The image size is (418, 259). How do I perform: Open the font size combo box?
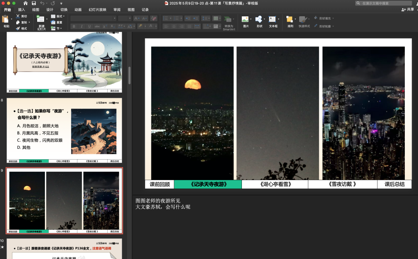coord(125,19)
